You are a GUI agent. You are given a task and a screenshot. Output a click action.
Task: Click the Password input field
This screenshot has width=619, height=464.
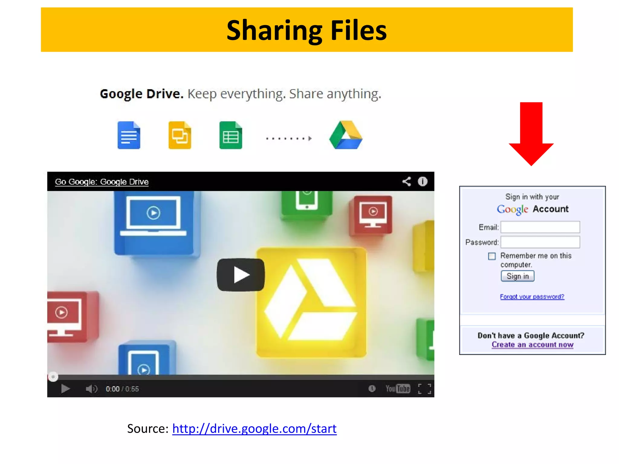pos(540,242)
